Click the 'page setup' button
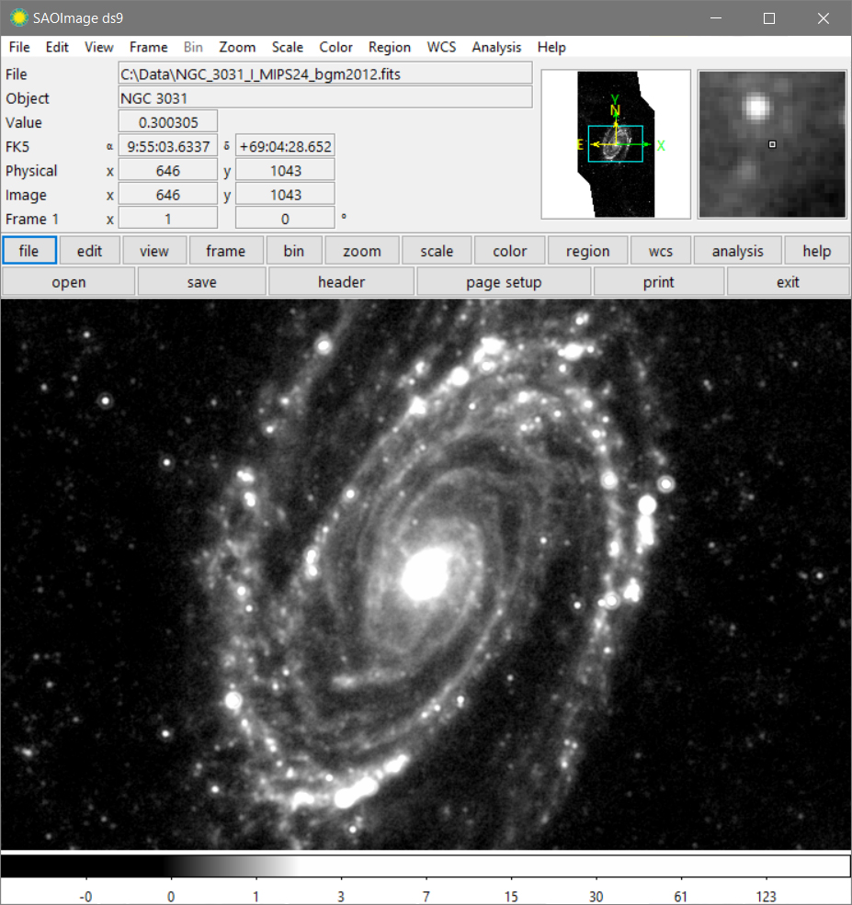Image resolution: width=852 pixels, height=905 pixels. click(504, 282)
